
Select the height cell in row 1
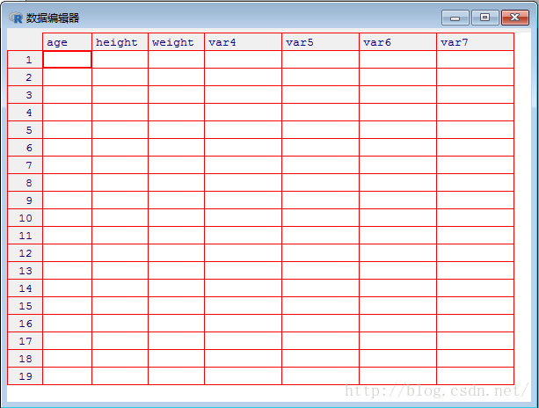[120, 60]
